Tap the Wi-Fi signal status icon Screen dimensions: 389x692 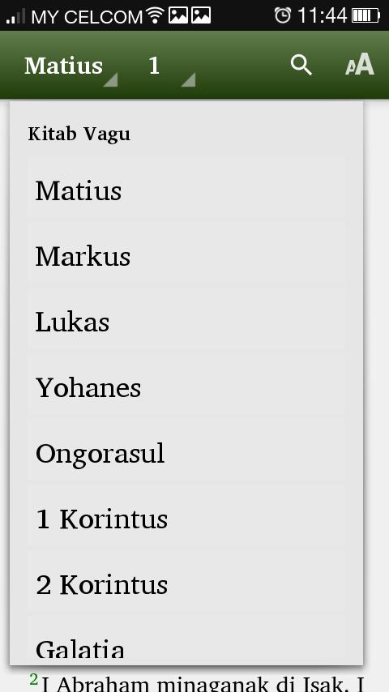[x=156, y=15]
